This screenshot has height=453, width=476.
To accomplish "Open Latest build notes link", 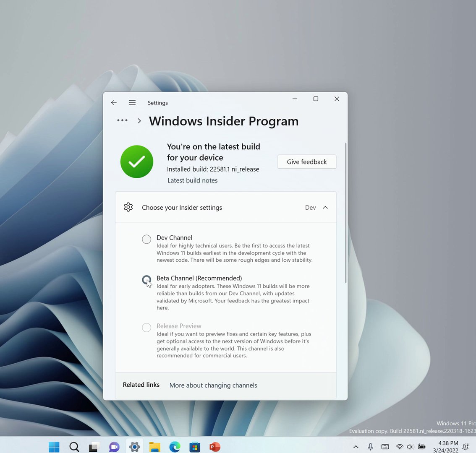I will coord(193,180).
